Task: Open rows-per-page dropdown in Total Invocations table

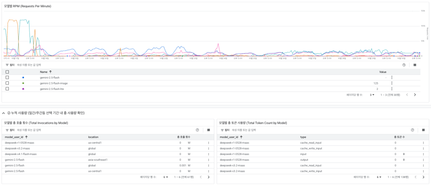Action: 165,177
